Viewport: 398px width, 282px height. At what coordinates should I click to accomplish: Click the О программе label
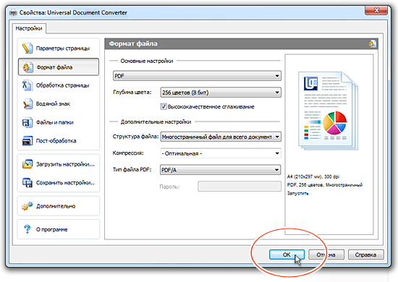(x=52, y=229)
